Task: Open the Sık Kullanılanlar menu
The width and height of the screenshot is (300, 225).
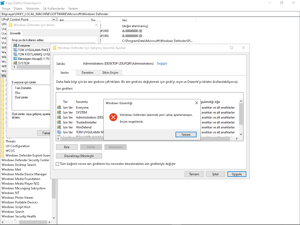Action: coord(54,9)
